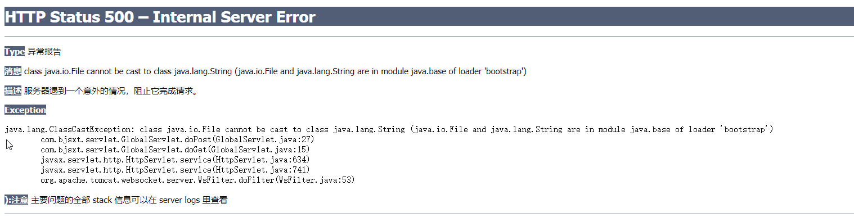Click the HTTP Status 500 heading

click(x=160, y=17)
